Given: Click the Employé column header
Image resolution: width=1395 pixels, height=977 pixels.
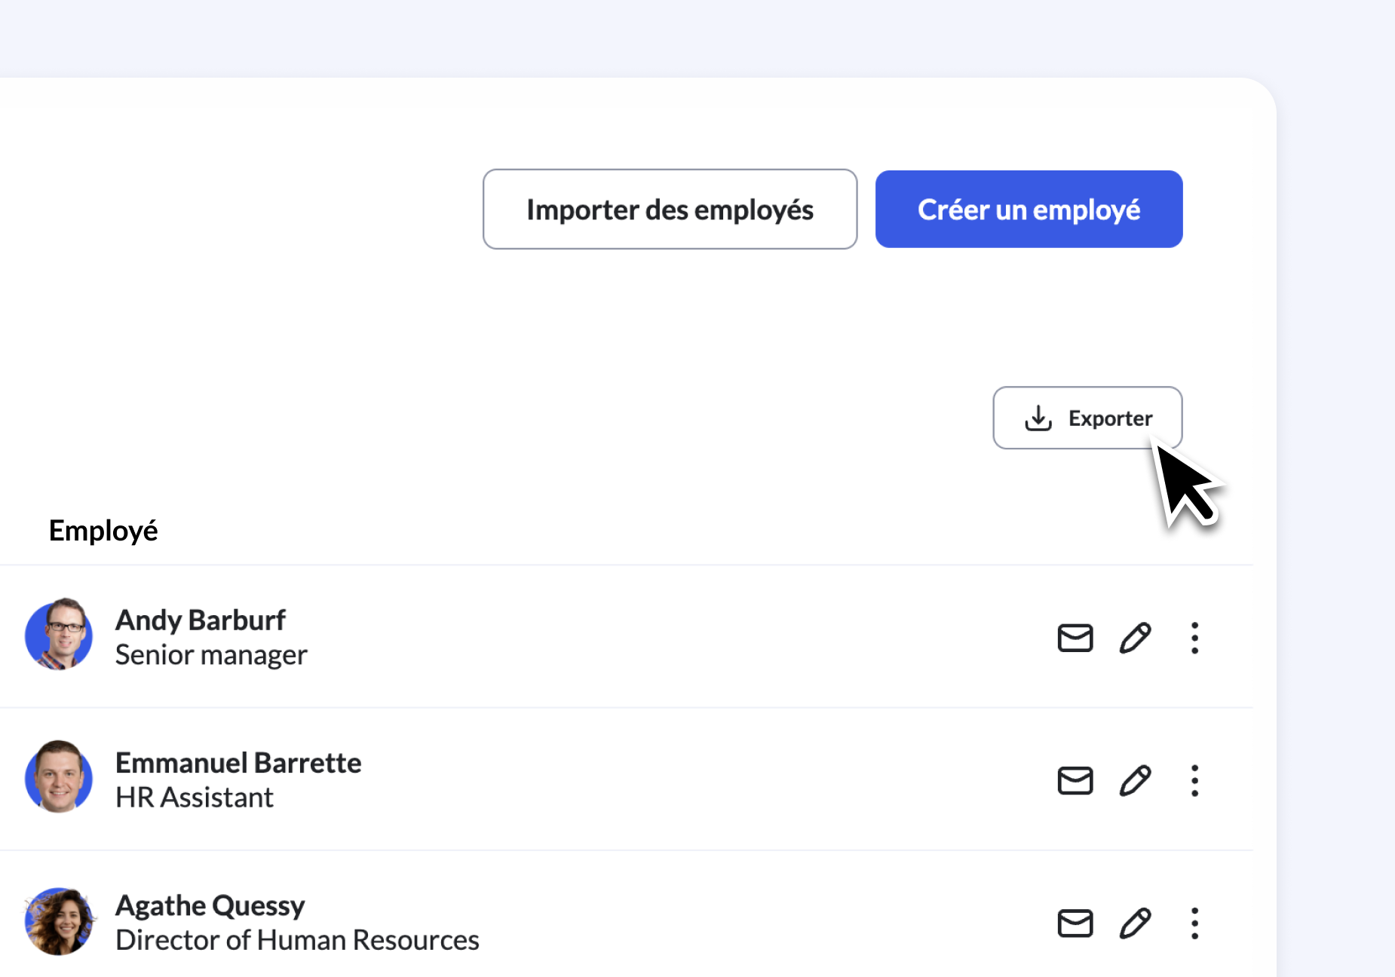Looking at the screenshot, I should click(103, 531).
